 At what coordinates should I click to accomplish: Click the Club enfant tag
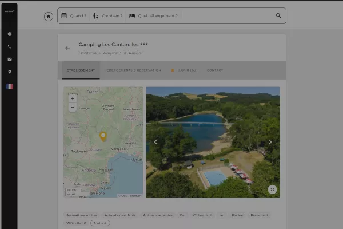(202, 215)
